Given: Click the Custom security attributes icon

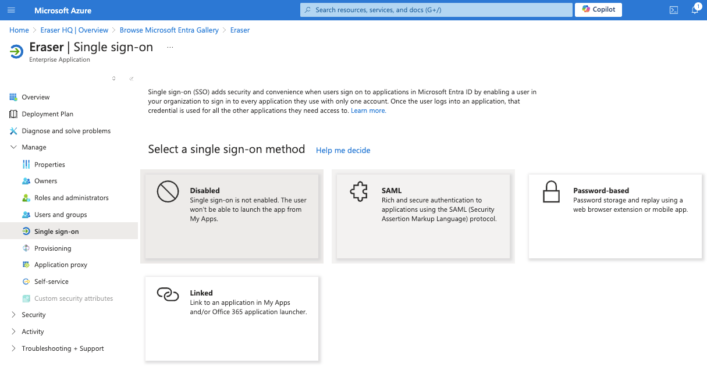Looking at the screenshot, I should tap(26, 298).
